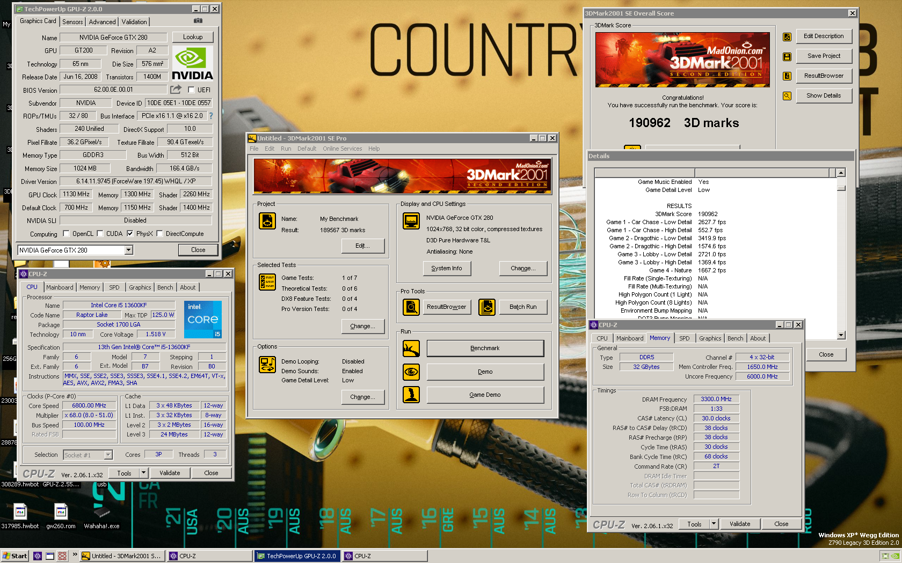Image resolution: width=902 pixels, height=563 pixels.
Task: Open the Socket #1 selection dropdown
Action: [x=108, y=455]
